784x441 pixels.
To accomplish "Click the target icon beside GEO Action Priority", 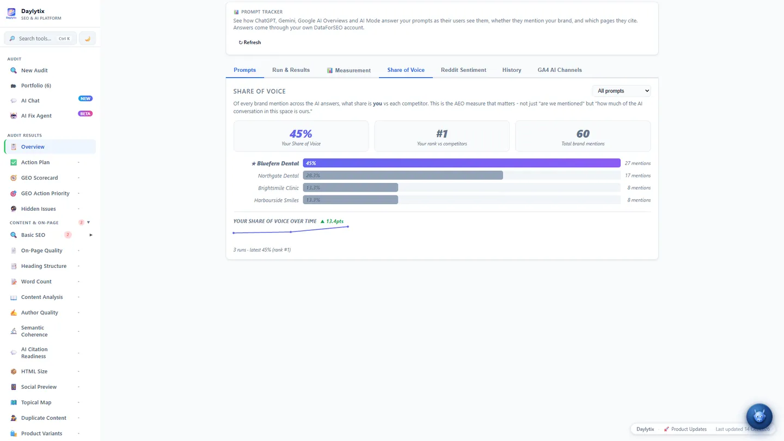I will click(x=14, y=193).
